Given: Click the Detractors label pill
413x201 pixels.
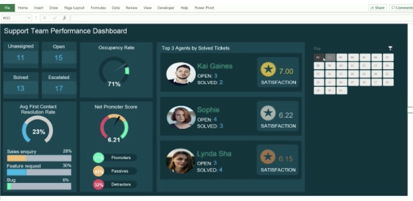Looking at the screenshot, I should tap(121, 185).
